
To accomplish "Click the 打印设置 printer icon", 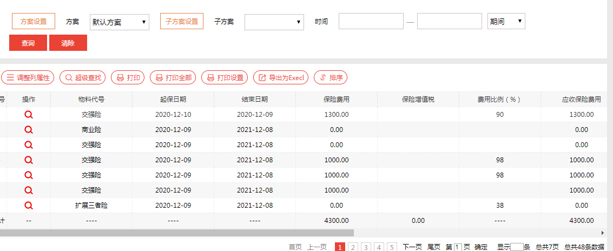I will [210, 77].
